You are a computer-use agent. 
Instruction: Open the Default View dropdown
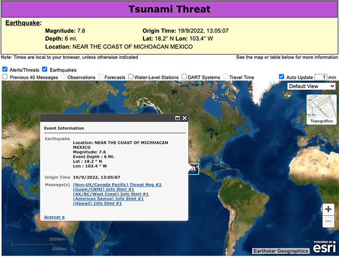[311, 86]
